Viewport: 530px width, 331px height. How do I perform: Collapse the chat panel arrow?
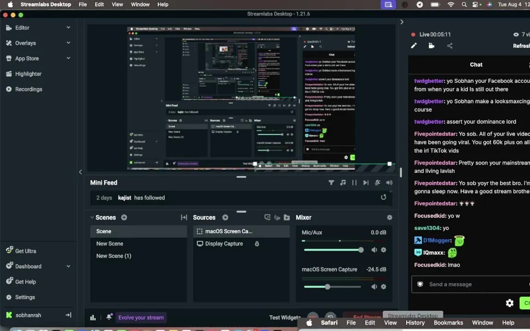click(402, 22)
